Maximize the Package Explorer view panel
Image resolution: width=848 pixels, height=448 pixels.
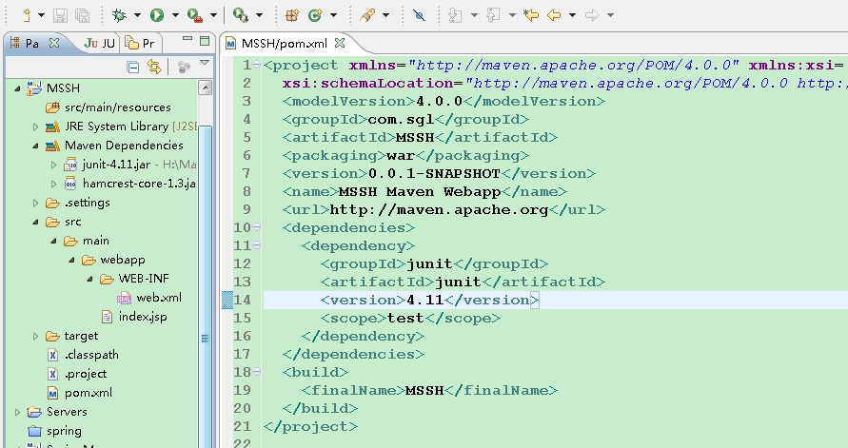click(205, 41)
